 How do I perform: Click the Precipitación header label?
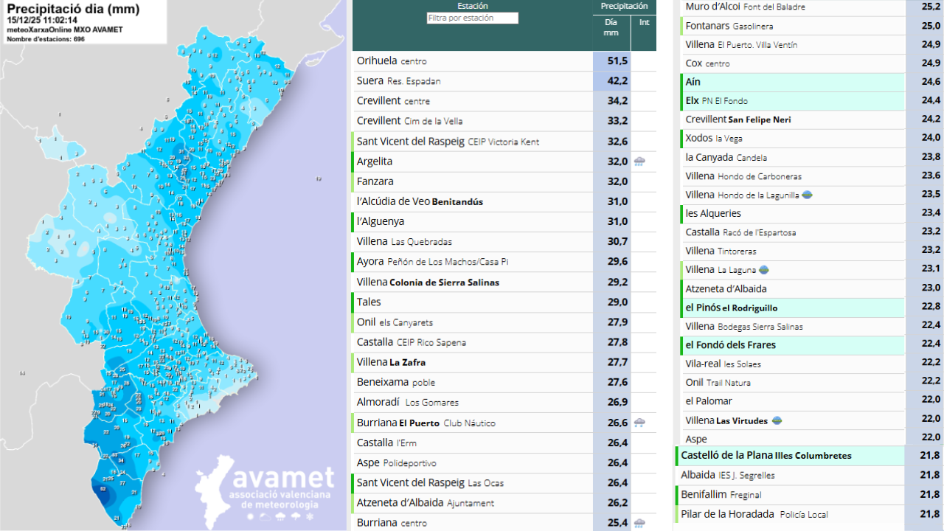click(624, 6)
